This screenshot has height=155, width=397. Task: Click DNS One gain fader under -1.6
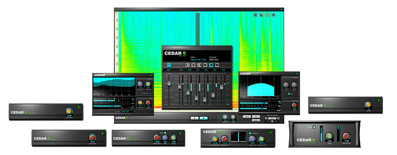(179, 86)
